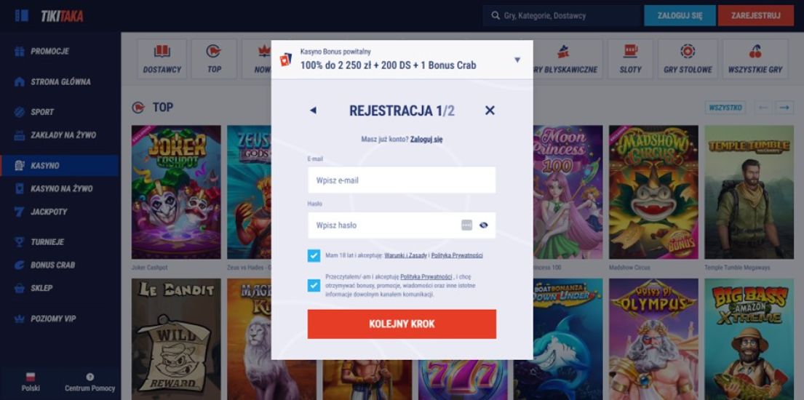Viewport: 804px width, 400px height.
Task: Click the Kolejny Krok button
Action: [x=402, y=324]
